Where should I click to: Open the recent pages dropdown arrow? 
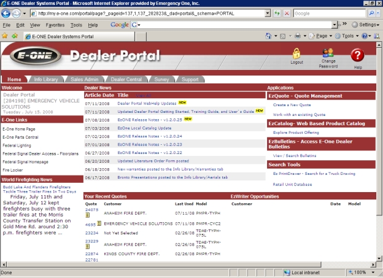pyautogui.click(x=25, y=14)
